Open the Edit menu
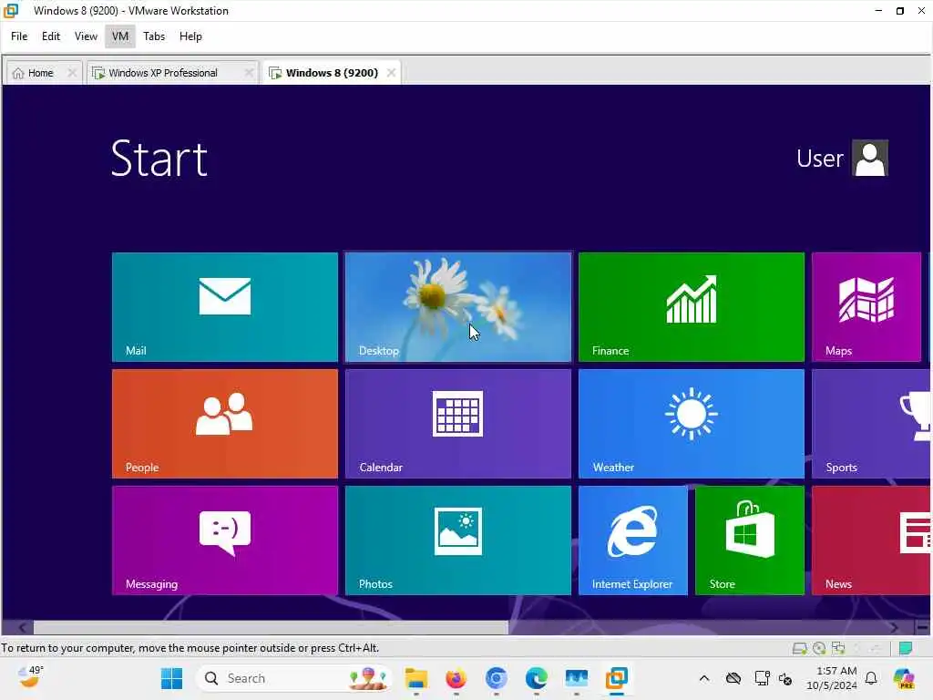The width and height of the screenshot is (933, 700). click(51, 36)
